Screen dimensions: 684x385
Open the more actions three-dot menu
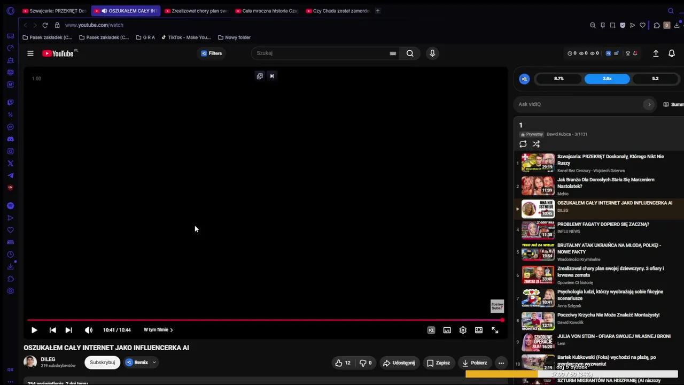coord(501,363)
